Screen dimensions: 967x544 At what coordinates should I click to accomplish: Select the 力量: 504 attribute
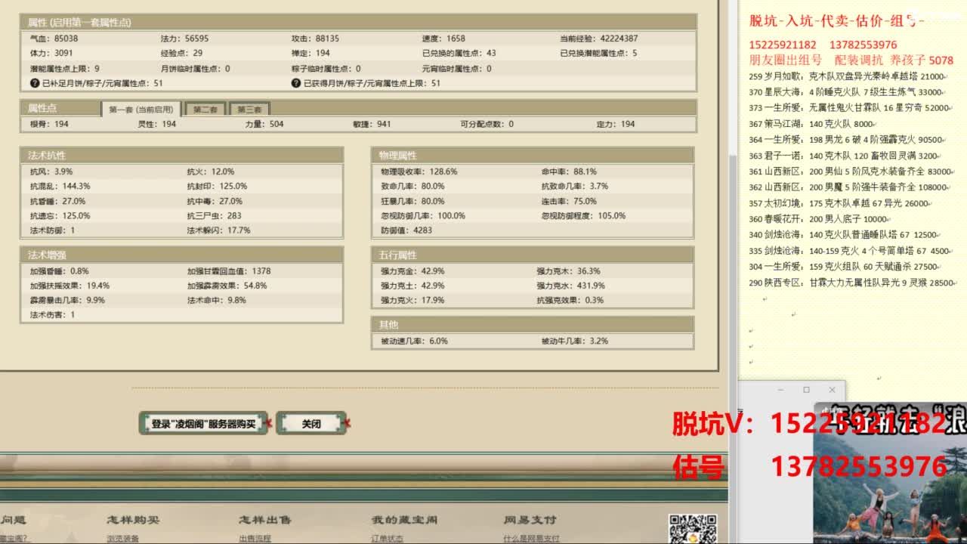click(x=264, y=124)
